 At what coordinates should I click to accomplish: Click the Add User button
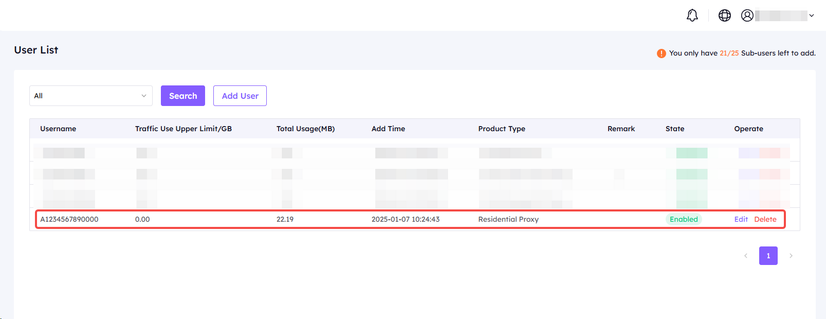point(240,96)
